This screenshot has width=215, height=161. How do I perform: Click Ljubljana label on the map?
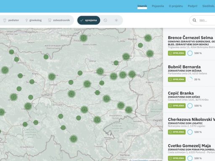[x=47, y=95]
